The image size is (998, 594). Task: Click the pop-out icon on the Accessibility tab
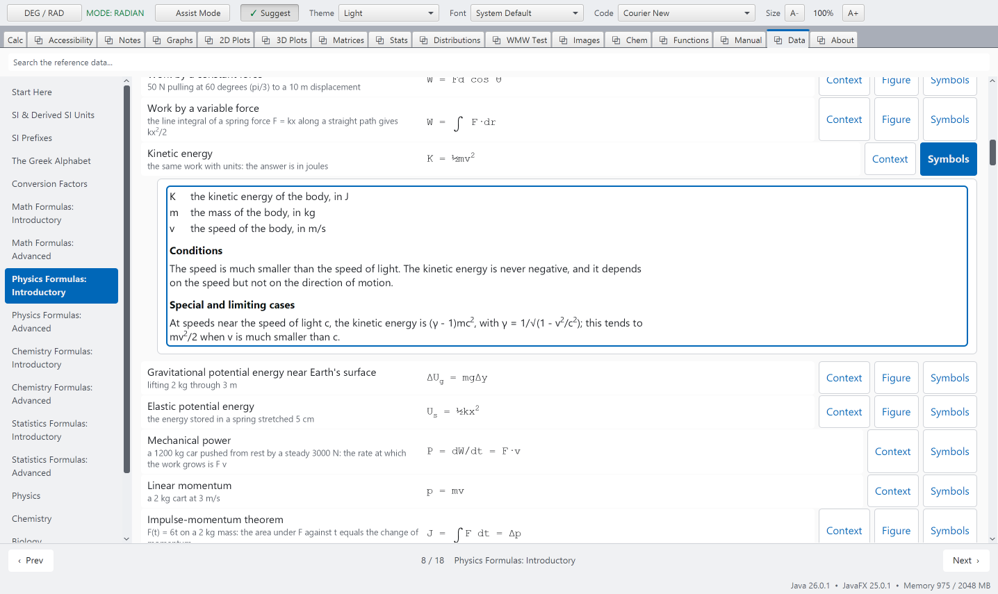pos(39,40)
